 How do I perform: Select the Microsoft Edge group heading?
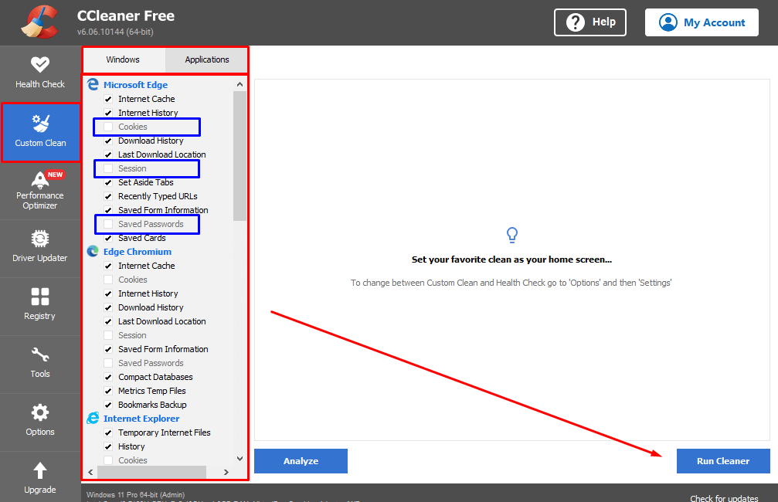point(135,85)
